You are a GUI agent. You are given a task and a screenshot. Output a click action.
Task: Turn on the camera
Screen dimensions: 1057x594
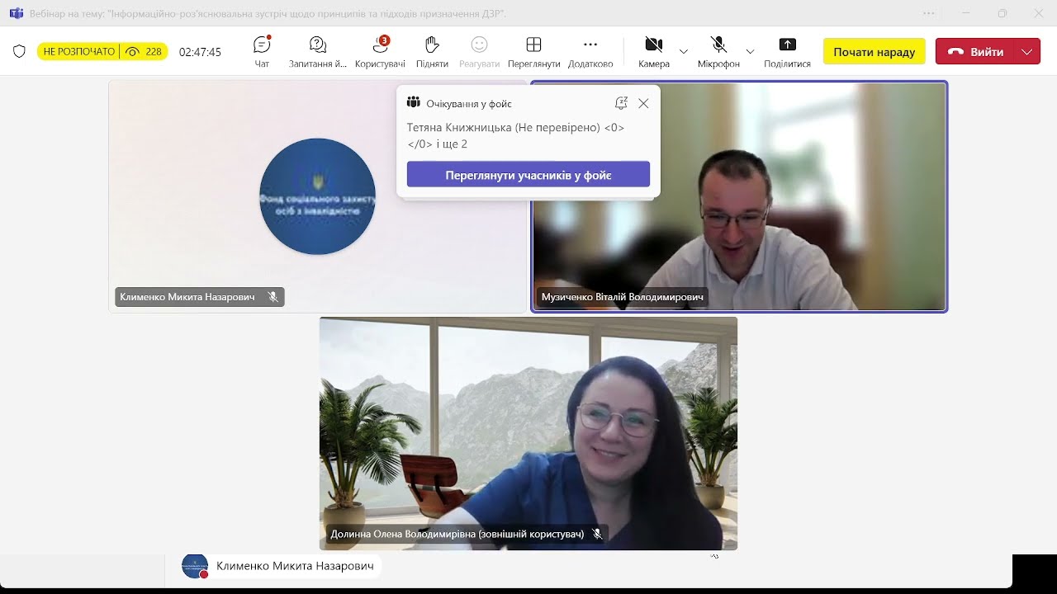(653, 51)
